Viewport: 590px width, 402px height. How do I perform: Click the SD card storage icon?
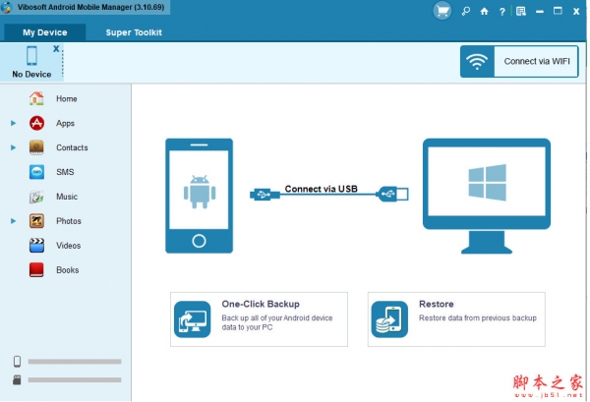point(17,379)
